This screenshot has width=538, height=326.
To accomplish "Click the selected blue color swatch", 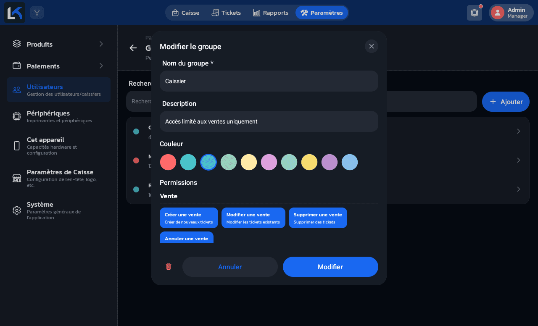I will point(208,162).
